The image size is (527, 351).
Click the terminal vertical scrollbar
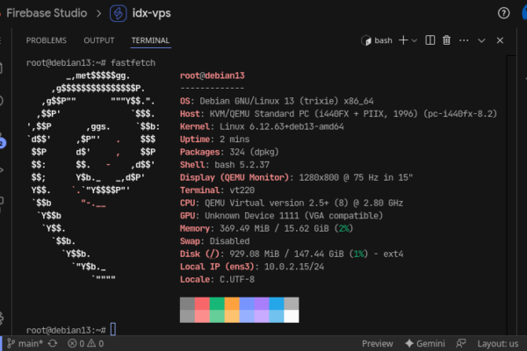[511, 195]
